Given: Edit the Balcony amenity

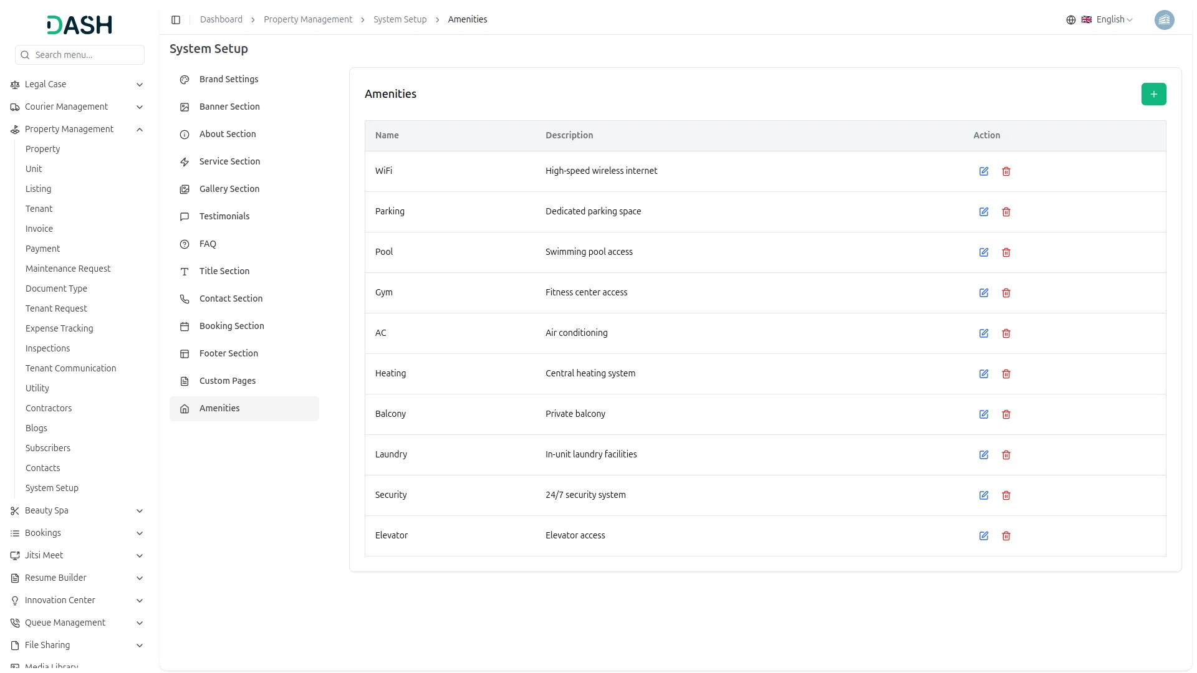Looking at the screenshot, I should [x=984, y=414].
